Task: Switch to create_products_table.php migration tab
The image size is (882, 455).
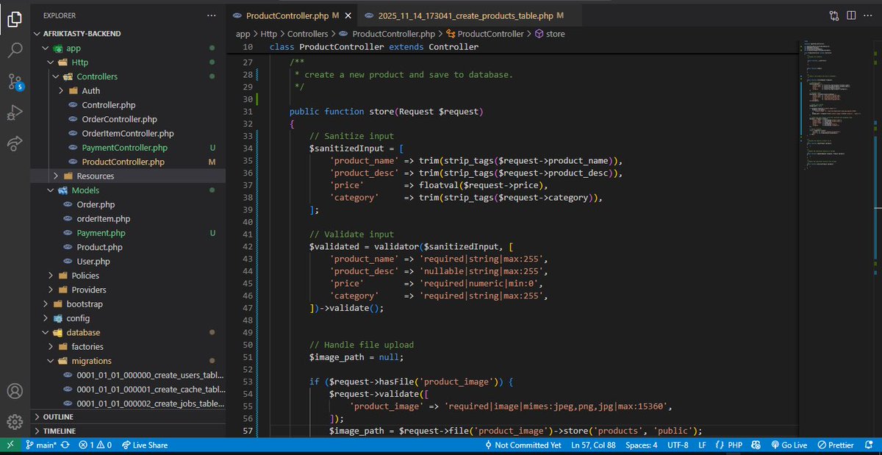Action: pos(470,15)
